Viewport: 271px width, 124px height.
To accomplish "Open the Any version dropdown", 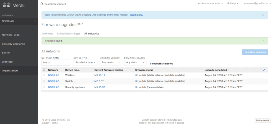I will pyautogui.click(x=111, y=62).
